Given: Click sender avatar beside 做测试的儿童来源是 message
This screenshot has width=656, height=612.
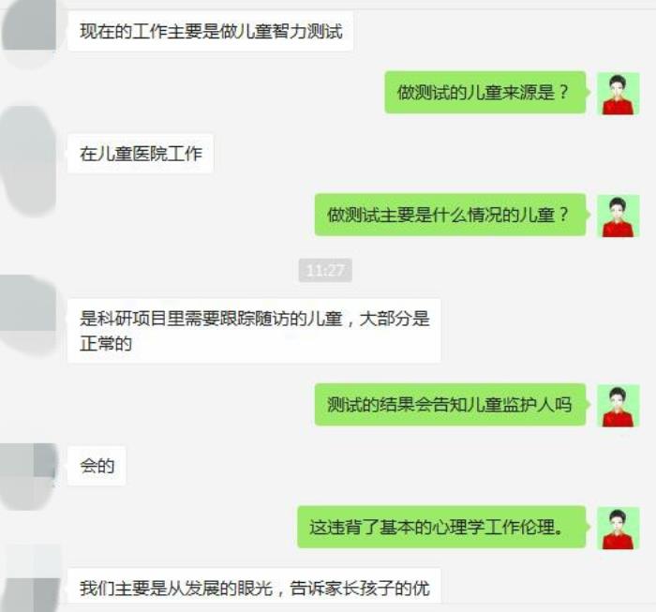Looking at the screenshot, I should tap(618, 94).
